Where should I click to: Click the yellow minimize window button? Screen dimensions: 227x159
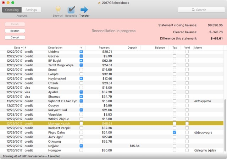(8, 2)
